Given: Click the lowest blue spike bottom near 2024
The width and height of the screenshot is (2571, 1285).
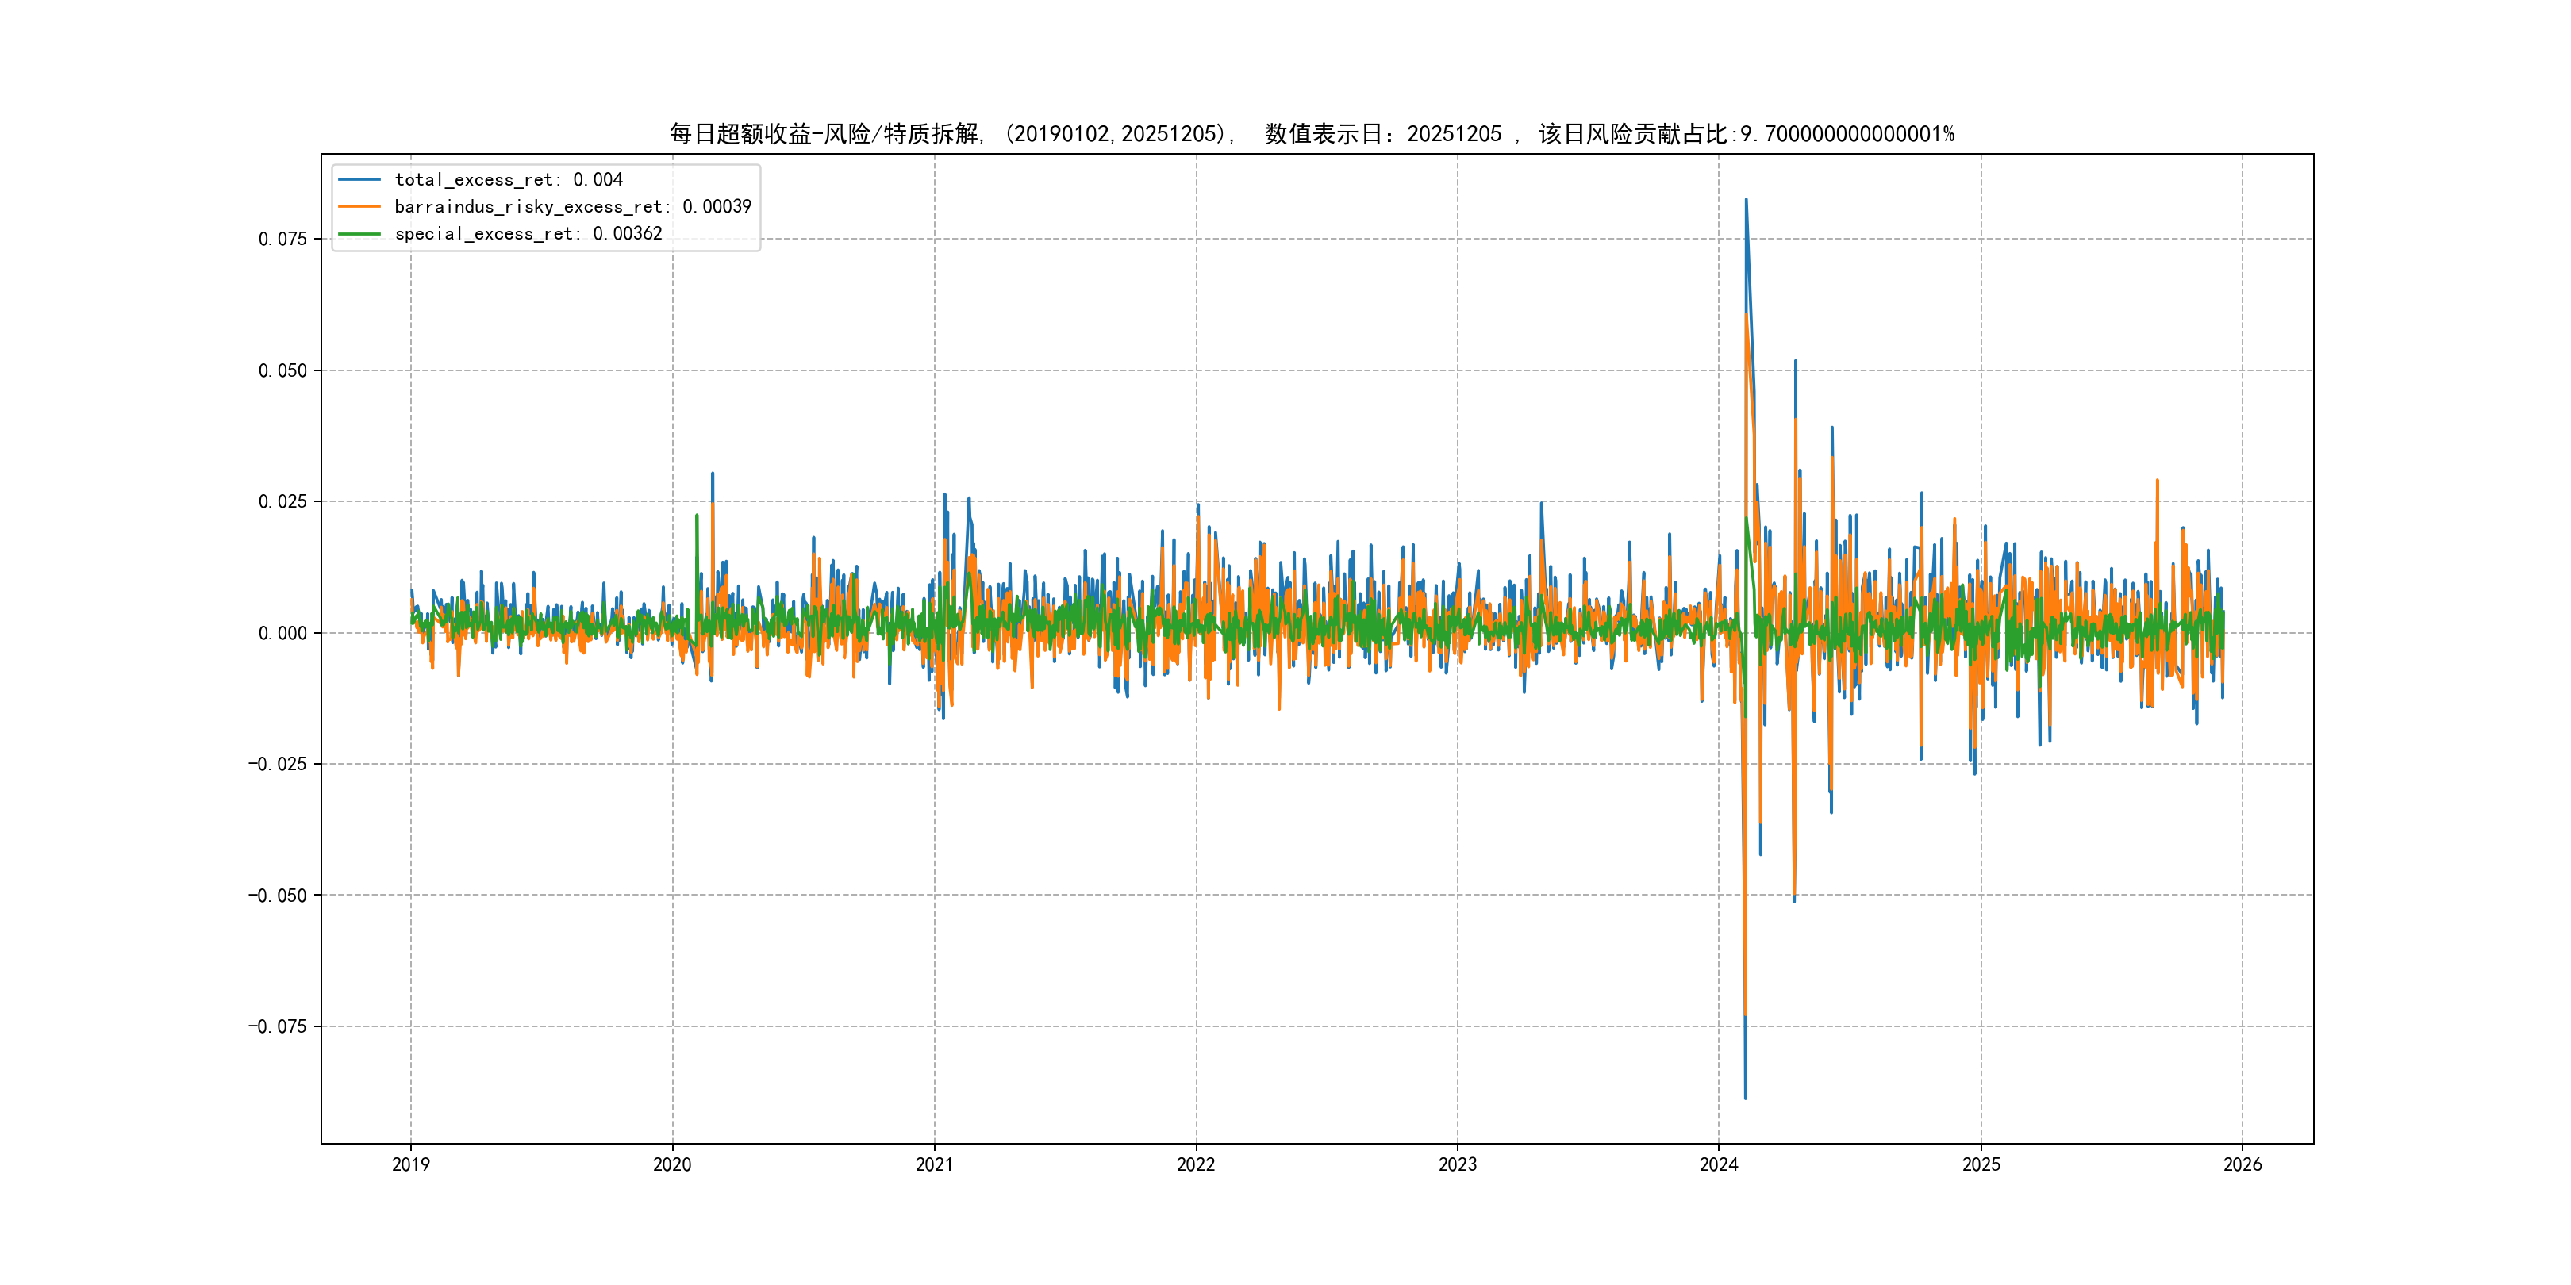Looking at the screenshot, I should tap(1745, 1098).
